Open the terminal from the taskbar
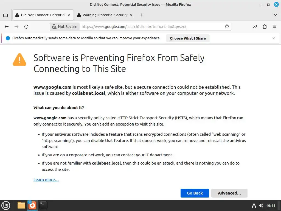 [x=43, y=205]
